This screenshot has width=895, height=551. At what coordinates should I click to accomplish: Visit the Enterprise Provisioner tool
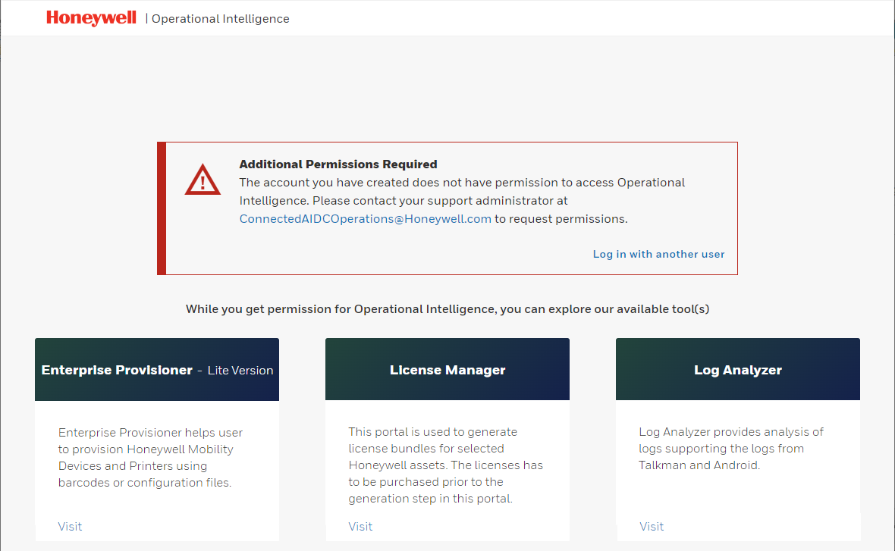[x=71, y=527]
